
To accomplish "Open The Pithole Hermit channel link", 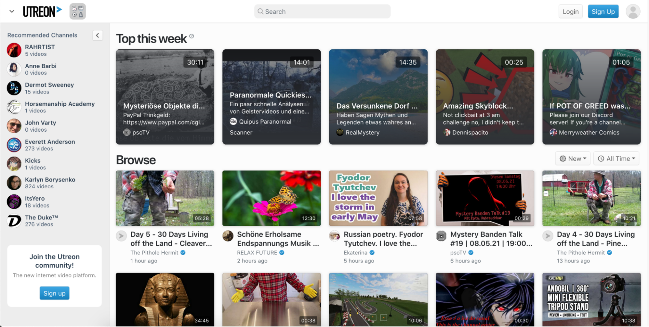I will tap(154, 252).
